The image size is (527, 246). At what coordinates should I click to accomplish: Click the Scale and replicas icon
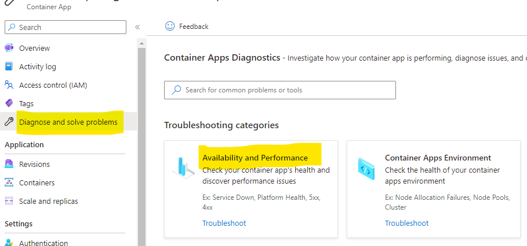[9, 201]
